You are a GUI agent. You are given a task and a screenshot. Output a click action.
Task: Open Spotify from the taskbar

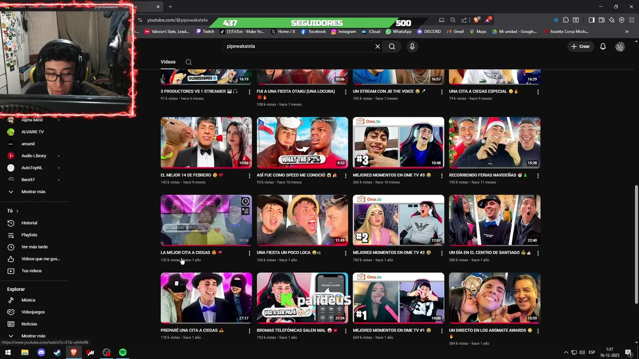click(x=123, y=353)
